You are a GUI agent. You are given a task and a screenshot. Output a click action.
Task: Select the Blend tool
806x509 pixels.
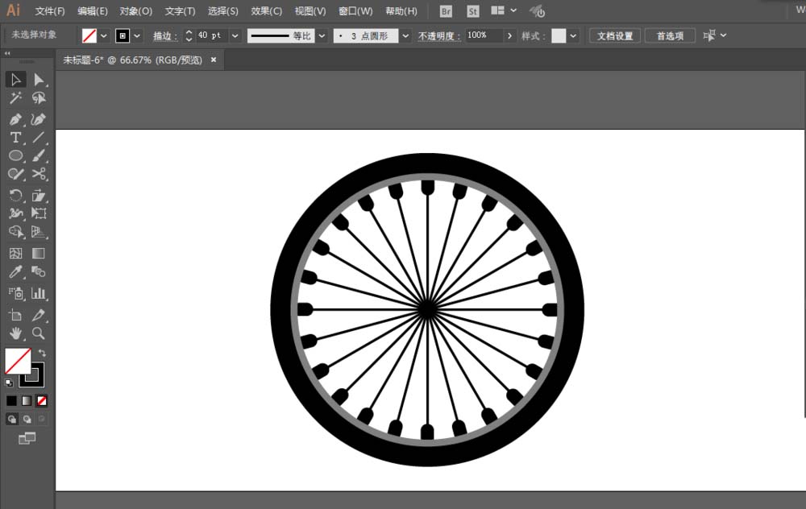coord(39,271)
